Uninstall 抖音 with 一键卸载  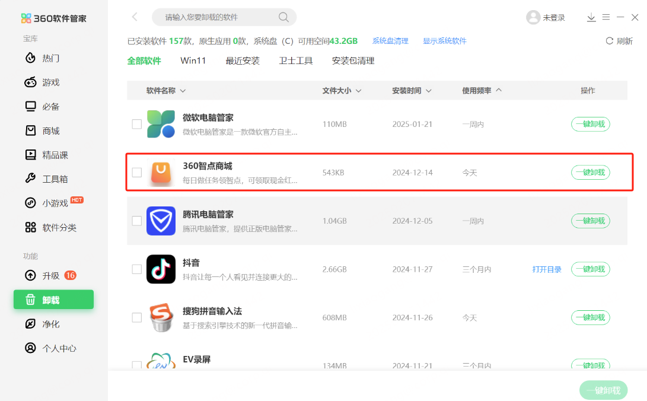[591, 269]
